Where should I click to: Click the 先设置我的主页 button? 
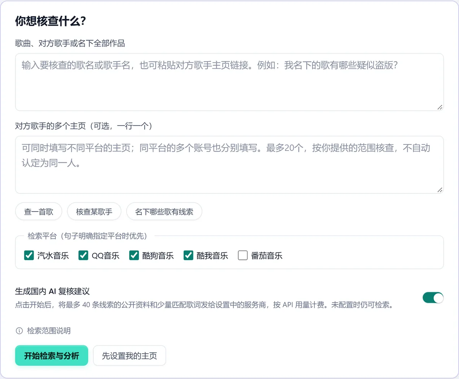coord(130,356)
